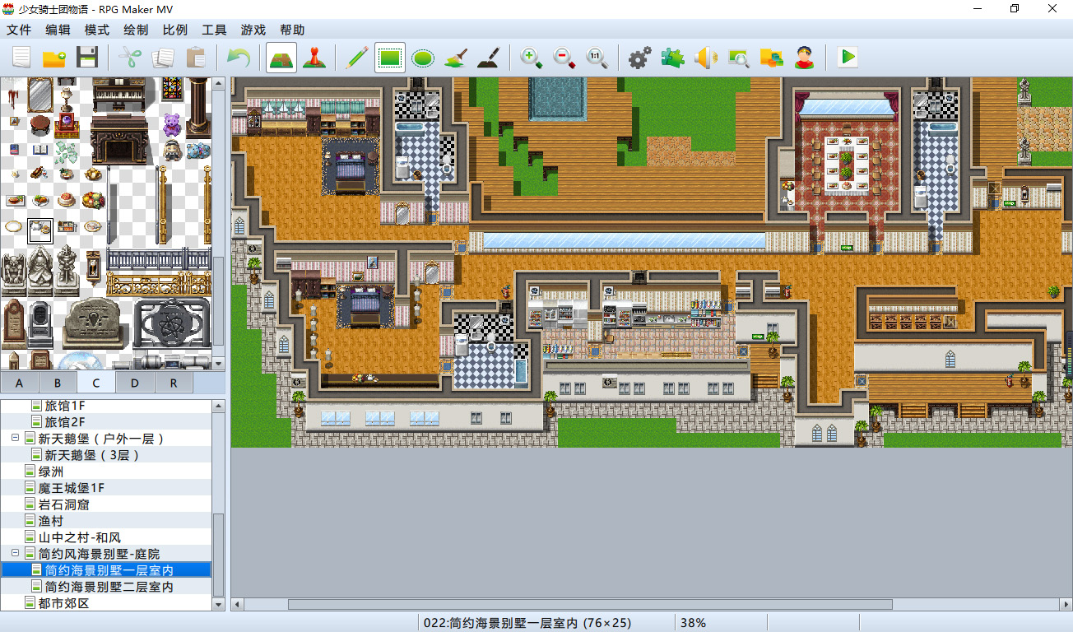Click the Zoom Out magnifier
The height and width of the screenshot is (632, 1073).
pos(564,58)
